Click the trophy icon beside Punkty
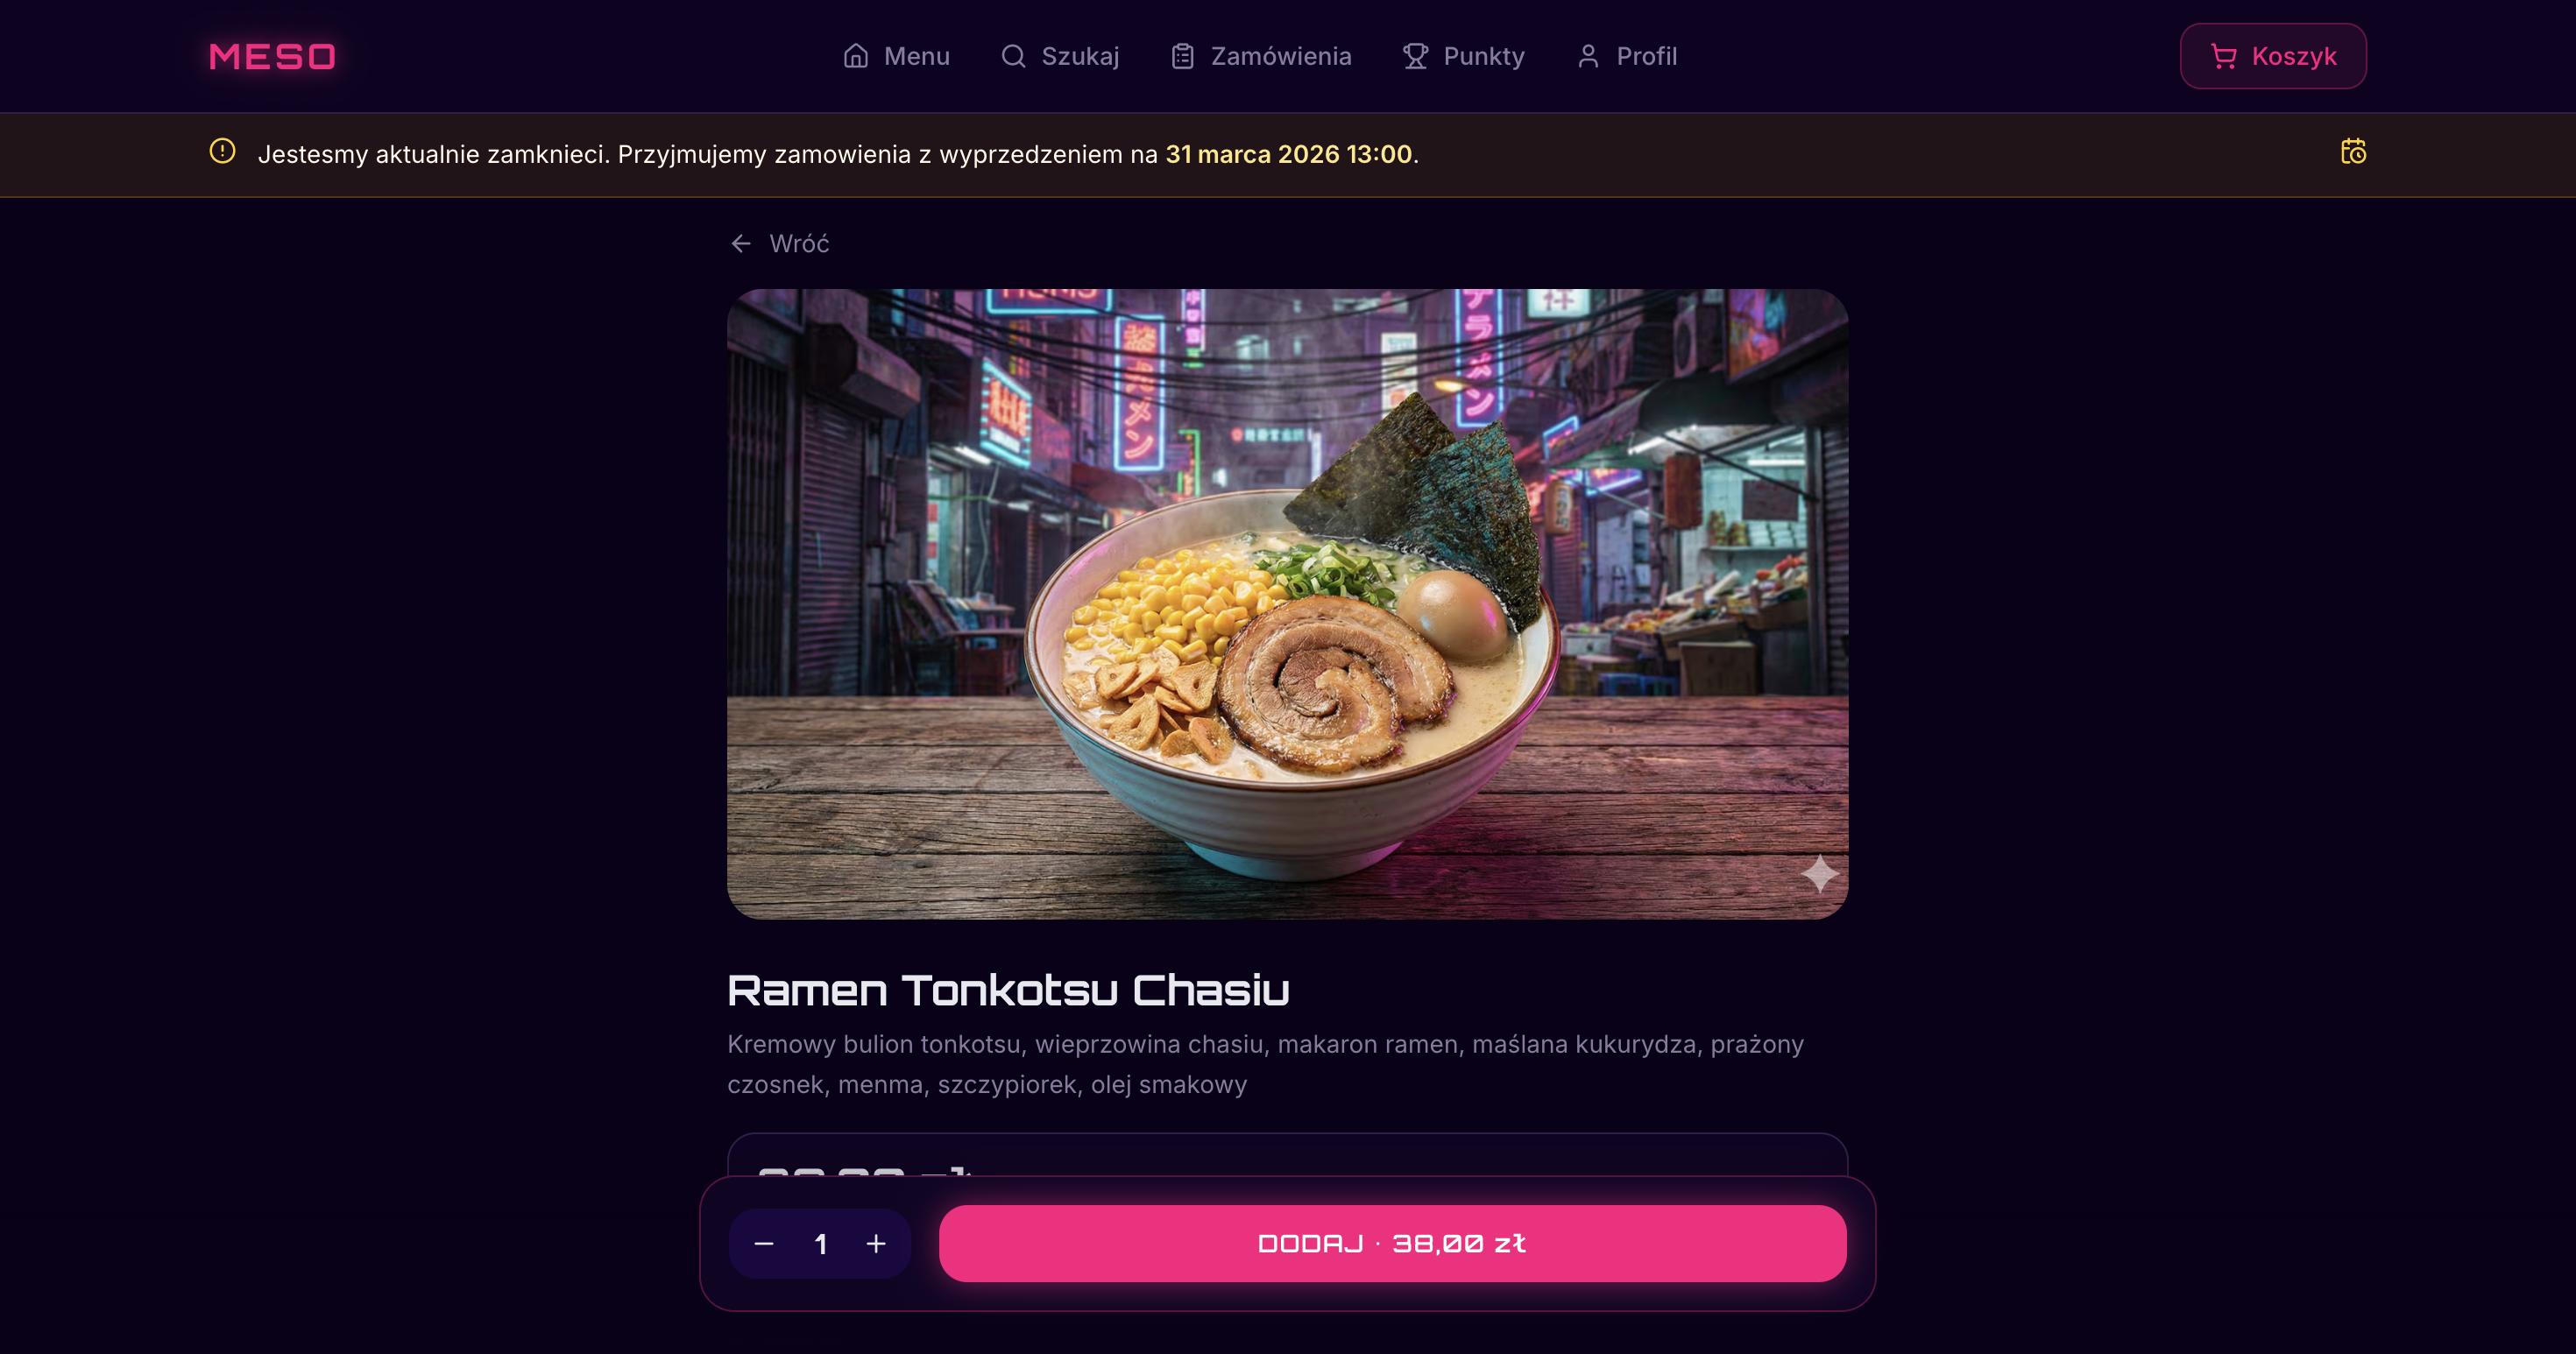Image resolution: width=2576 pixels, height=1354 pixels. pos(1415,56)
